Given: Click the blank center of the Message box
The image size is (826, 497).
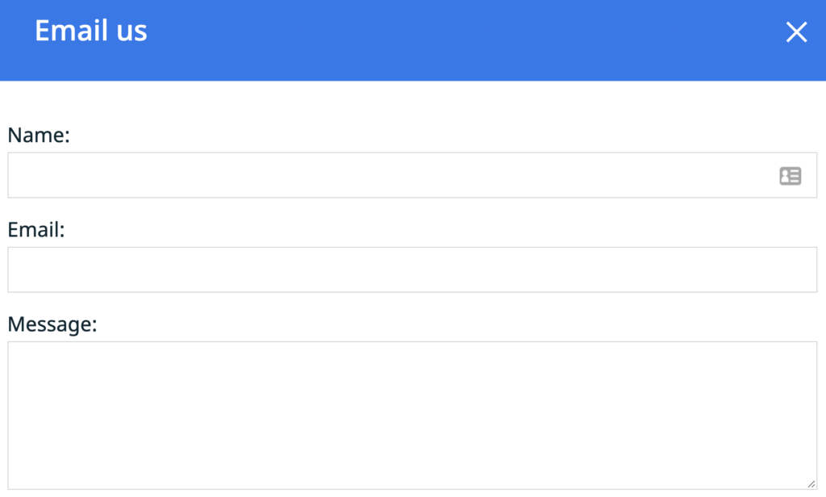Looking at the screenshot, I should pos(412,416).
